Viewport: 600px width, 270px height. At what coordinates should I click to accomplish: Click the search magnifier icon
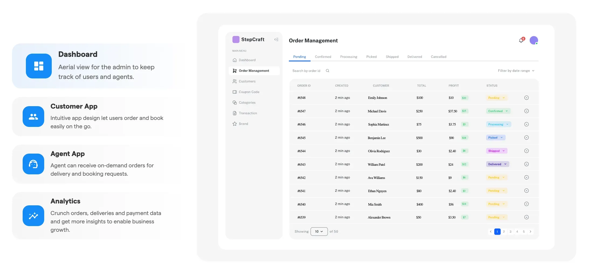point(327,71)
